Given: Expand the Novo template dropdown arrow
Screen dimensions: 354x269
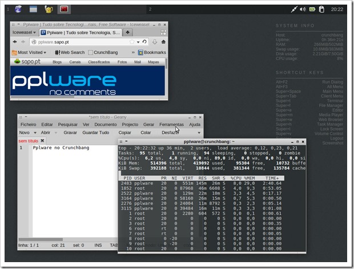Looking at the screenshot, I should pyautogui.click(x=35, y=133).
